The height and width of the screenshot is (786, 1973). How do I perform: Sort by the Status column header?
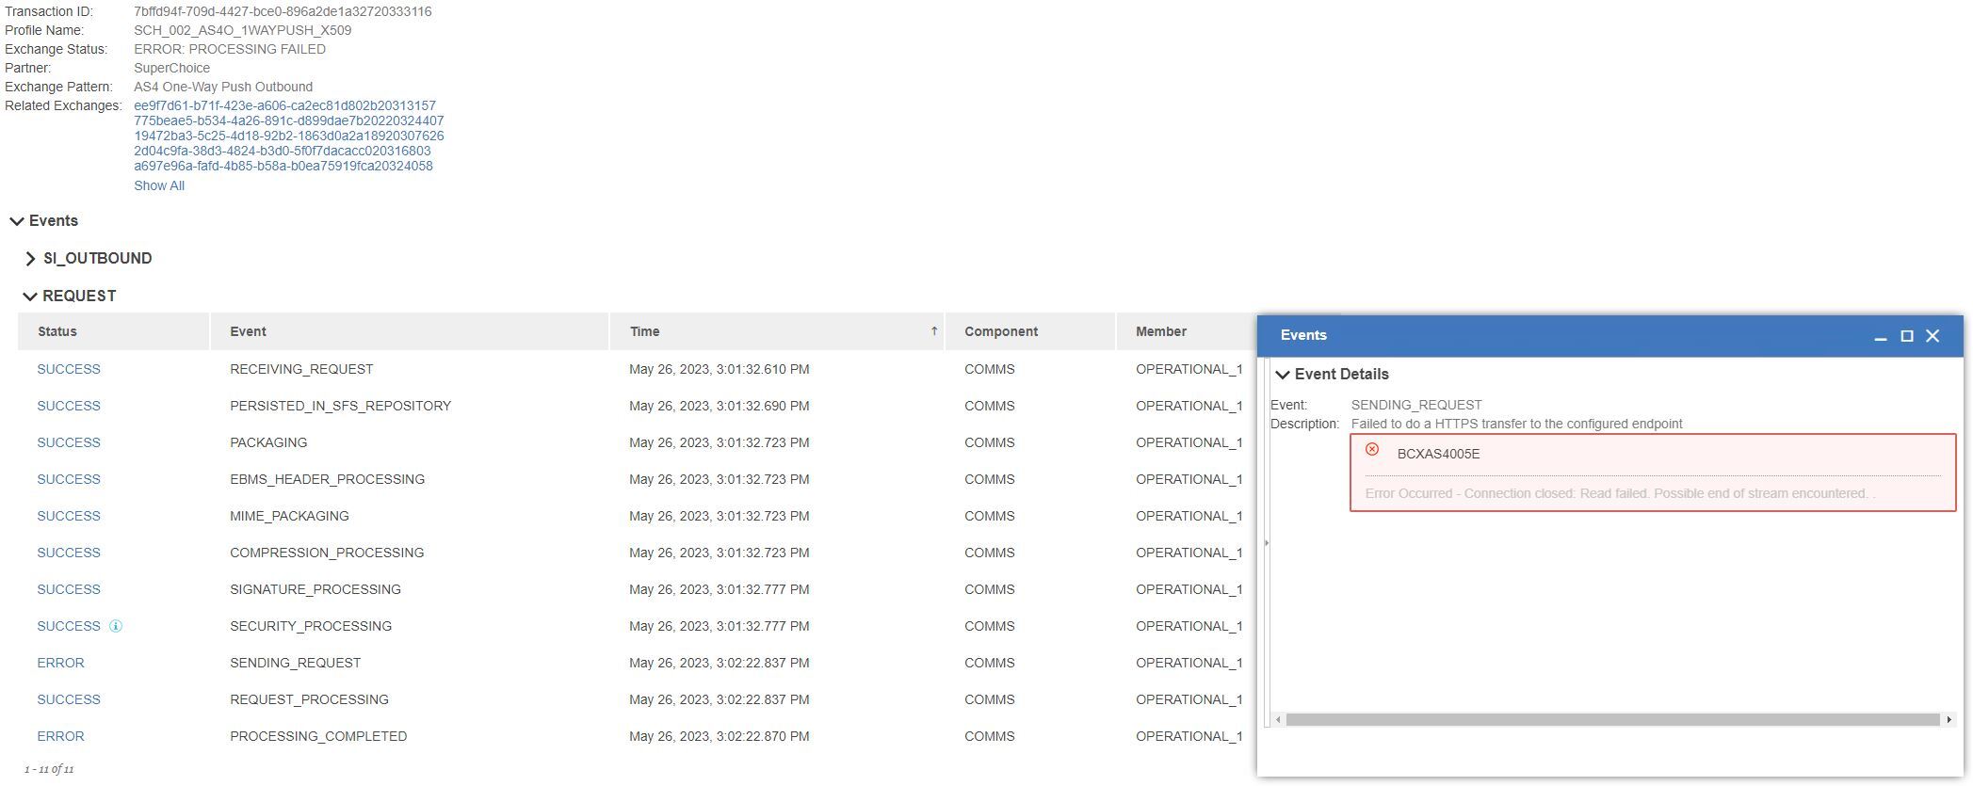[x=57, y=331]
